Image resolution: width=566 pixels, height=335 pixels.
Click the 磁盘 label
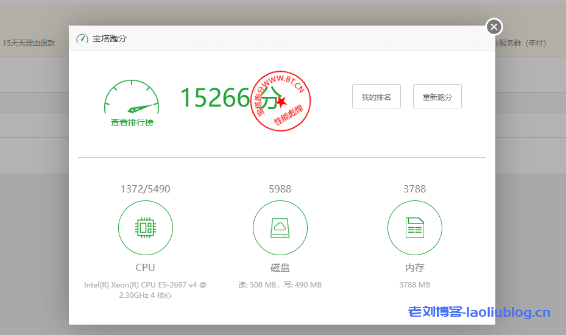point(280,267)
